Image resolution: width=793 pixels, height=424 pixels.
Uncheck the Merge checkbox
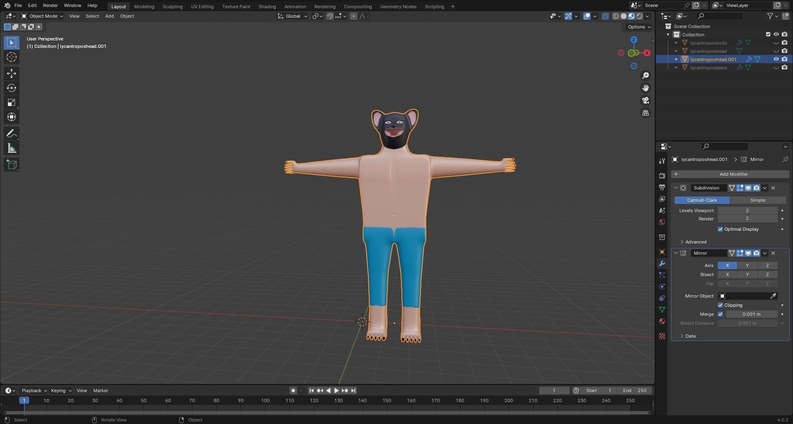(720, 314)
